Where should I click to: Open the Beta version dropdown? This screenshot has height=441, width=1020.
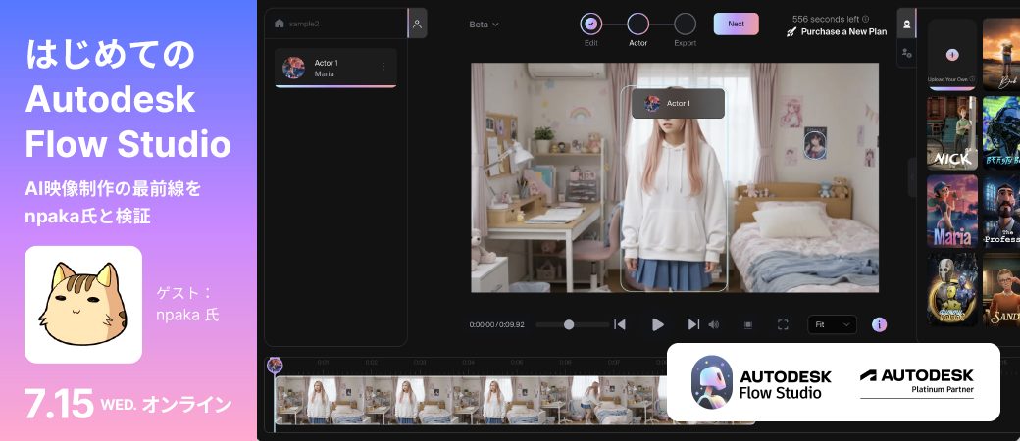tap(484, 24)
